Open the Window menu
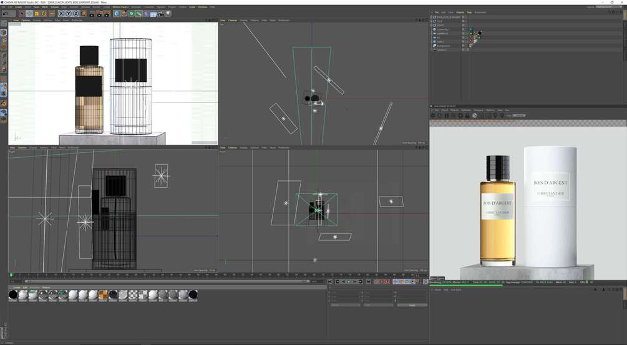This screenshot has width=627, height=345. coord(202,7)
